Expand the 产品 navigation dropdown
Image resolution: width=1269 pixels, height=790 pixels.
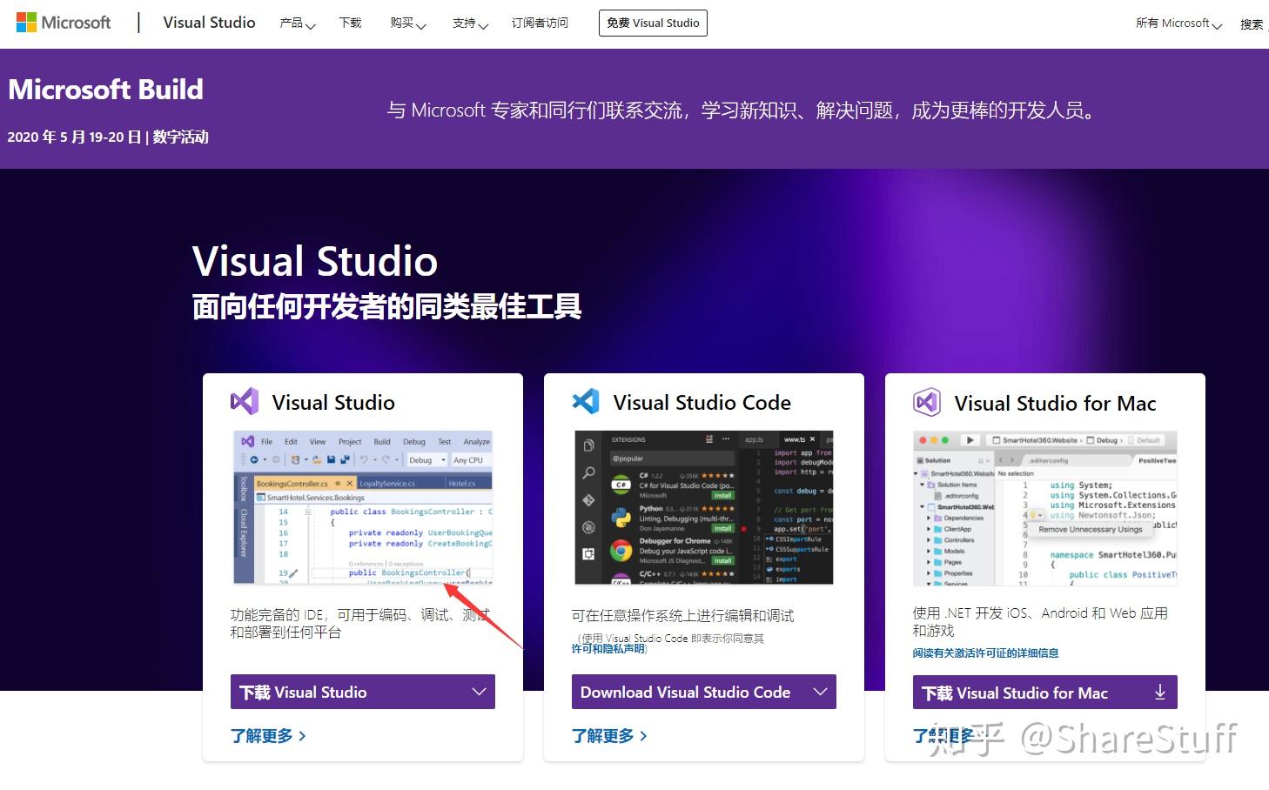click(x=297, y=23)
